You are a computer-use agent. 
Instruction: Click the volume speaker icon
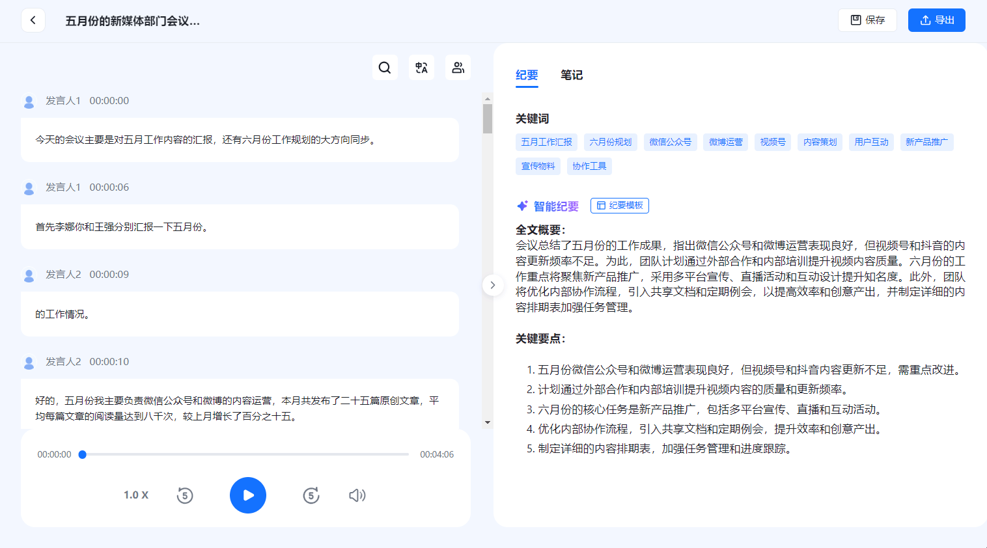[x=357, y=495]
